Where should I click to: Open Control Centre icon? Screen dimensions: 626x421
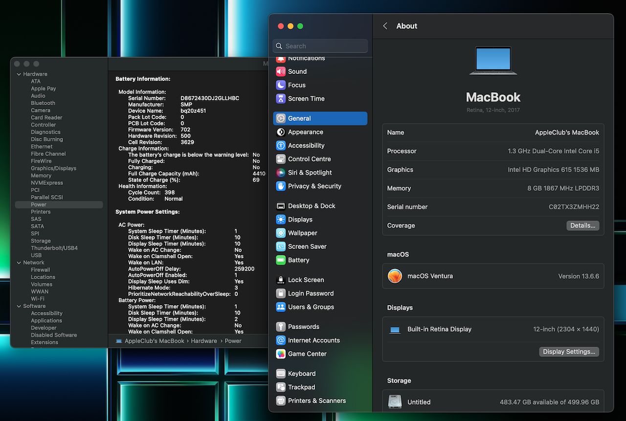pyautogui.click(x=281, y=159)
